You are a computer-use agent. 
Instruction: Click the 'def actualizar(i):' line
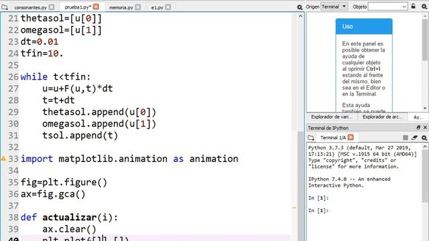[69, 218]
